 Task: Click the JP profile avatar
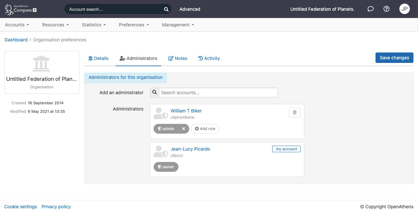(x=404, y=9)
